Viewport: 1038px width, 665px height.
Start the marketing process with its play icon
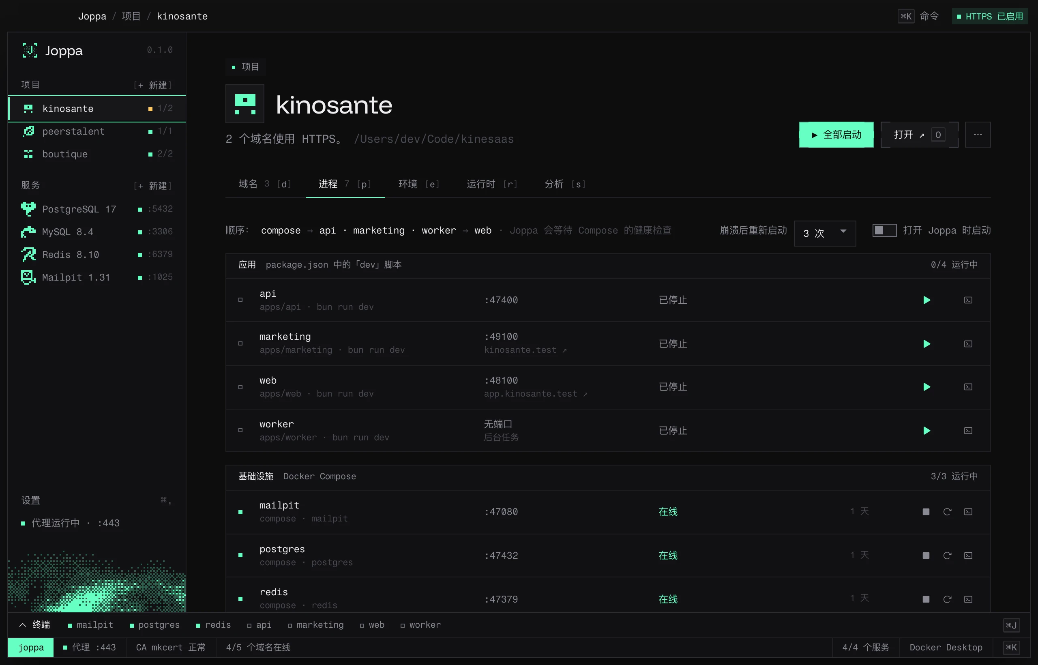point(926,344)
